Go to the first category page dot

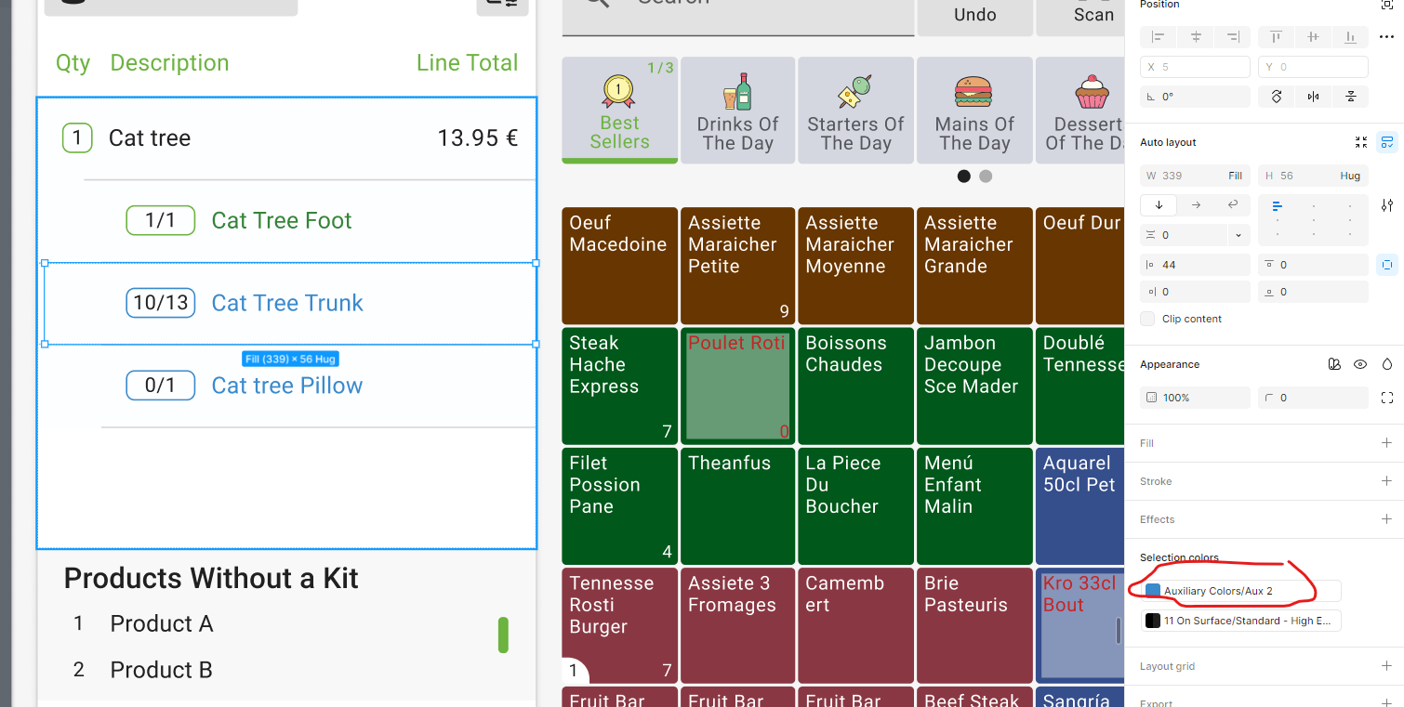click(964, 177)
